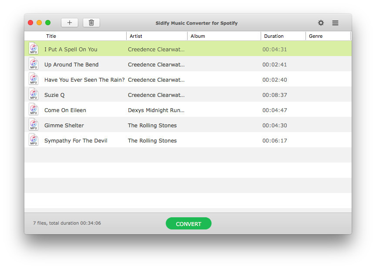376x269 pixels.
Task: Click the trash delete button
Action: coord(91,23)
